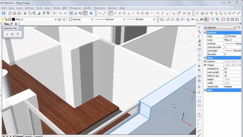Open the ByLayer color dropdown
Viewport: 243px width, 137px height.
coord(92,19)
